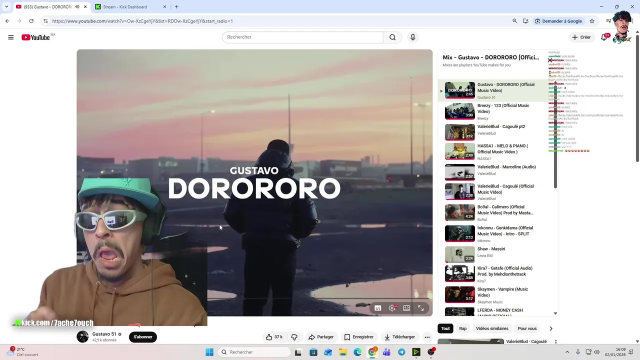This screenshot has height=360, width=640.
Task: Show hidden system tray icons
Action: [x=567, y=352]
